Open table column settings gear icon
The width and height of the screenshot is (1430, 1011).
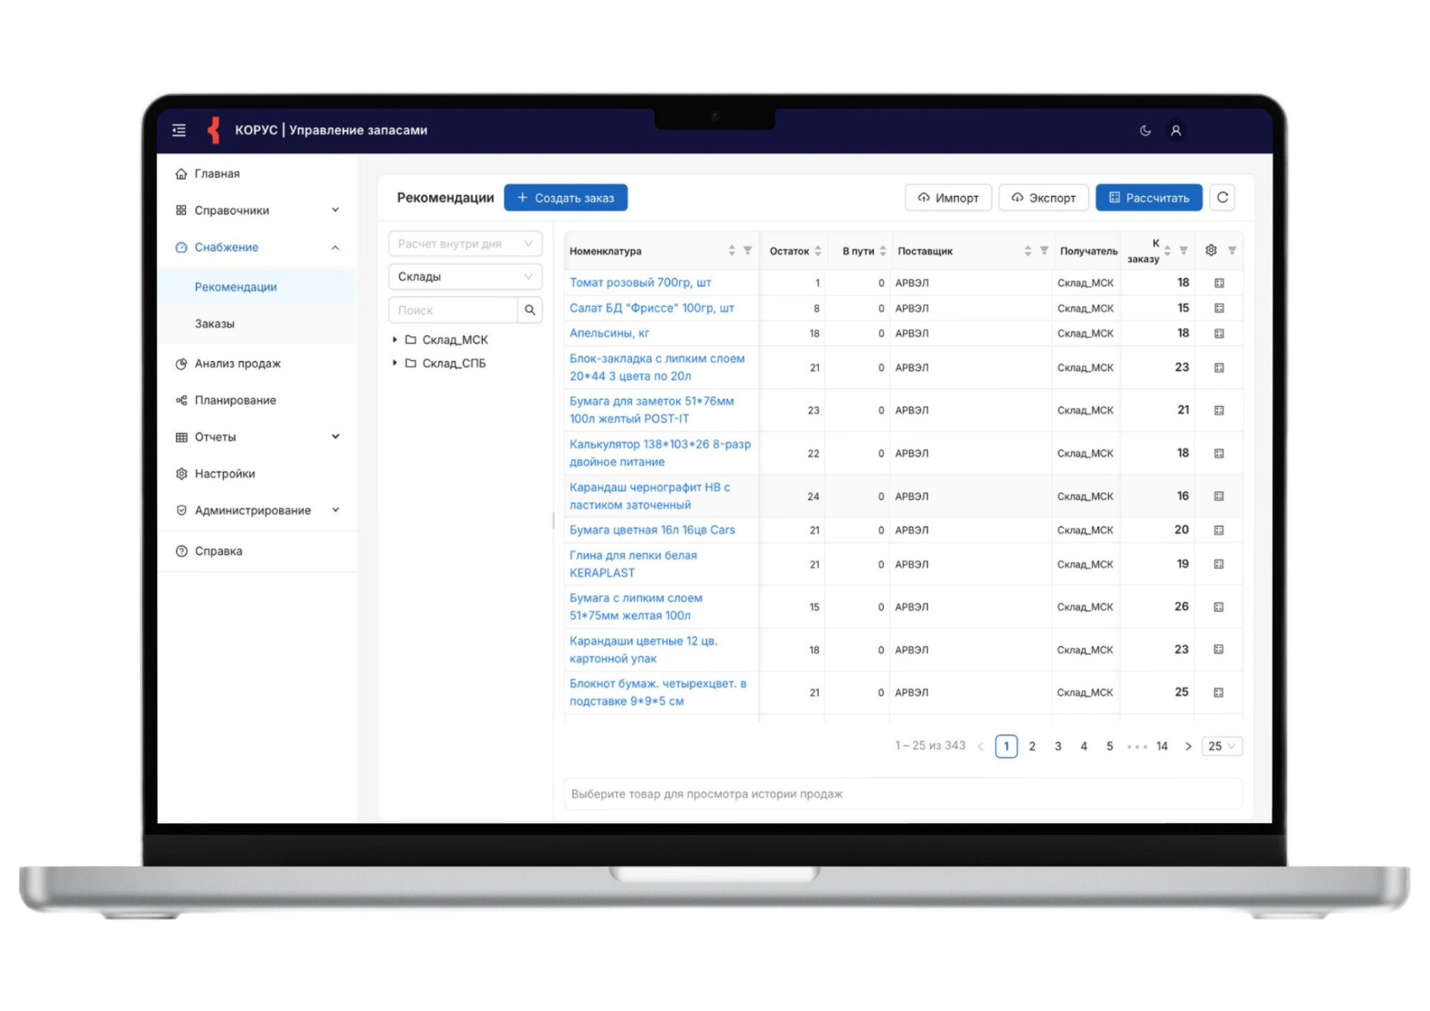coord(1210,250)
